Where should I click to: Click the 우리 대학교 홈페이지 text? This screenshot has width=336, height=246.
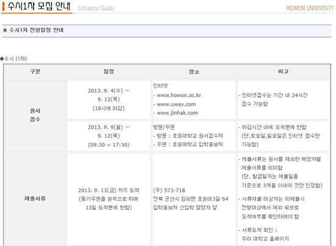click(x=265, y=239)
